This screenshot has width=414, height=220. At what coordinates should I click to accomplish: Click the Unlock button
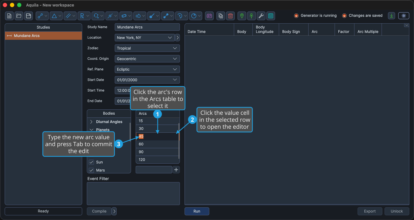pyautogui.click(x=397, y=211)
